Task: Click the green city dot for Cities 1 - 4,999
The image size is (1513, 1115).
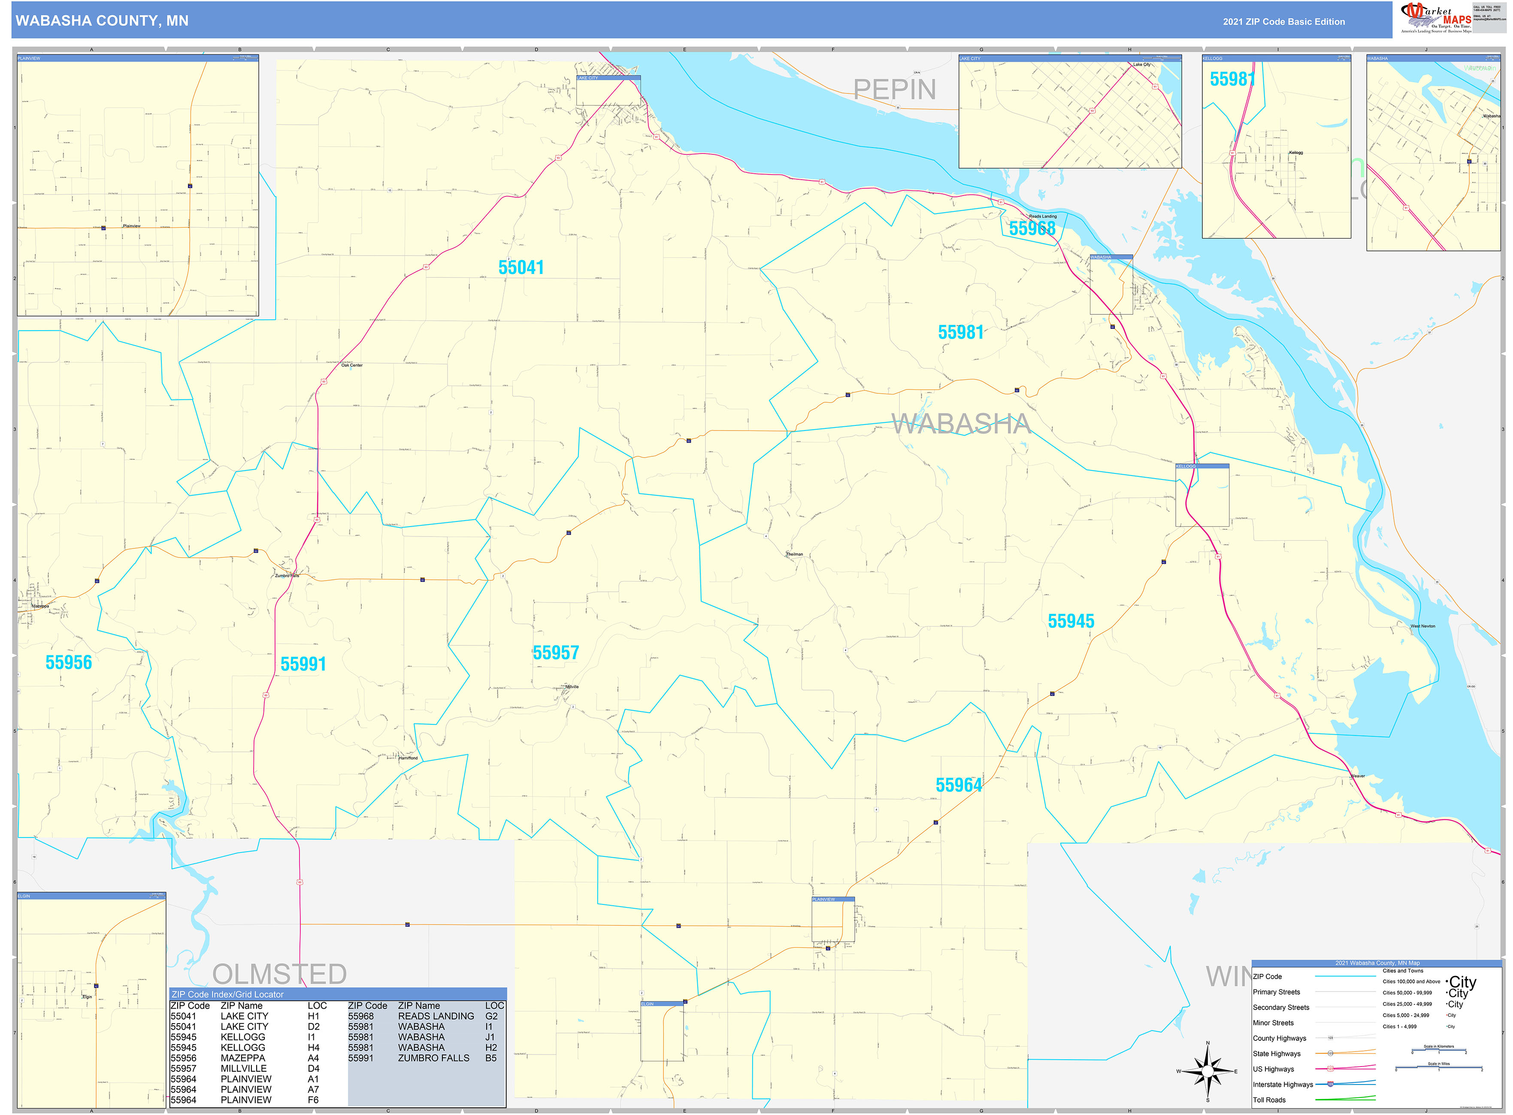Action: click(1446, 1027)
